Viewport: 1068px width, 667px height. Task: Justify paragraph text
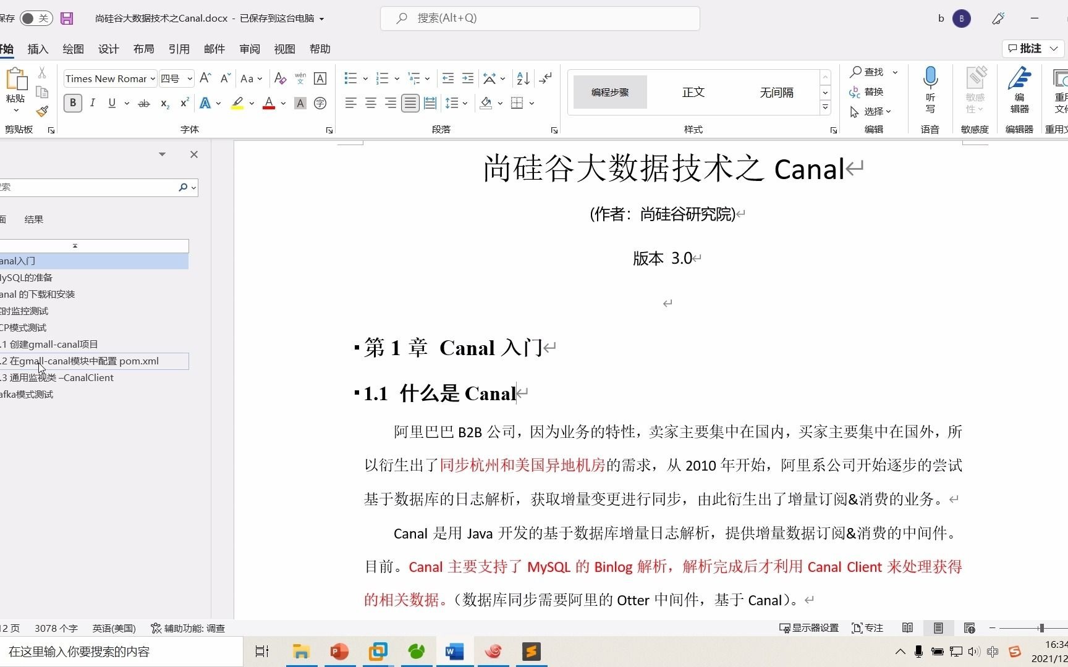410,103
